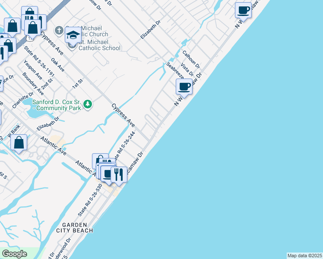Click the Google logo
Viewport: 323px width, 259px height.
[x=14, y=254]
